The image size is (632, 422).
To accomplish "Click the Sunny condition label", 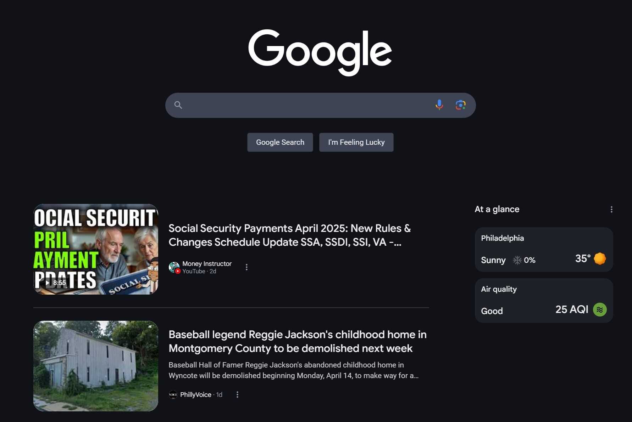I will (x=493, y=260).
